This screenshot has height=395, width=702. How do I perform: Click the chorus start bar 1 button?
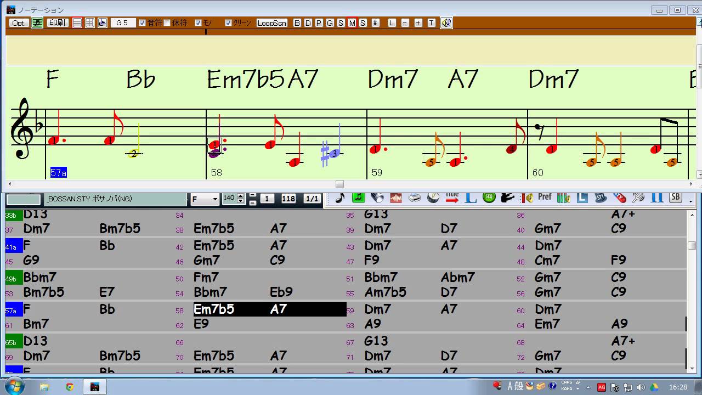coord(267,199)
